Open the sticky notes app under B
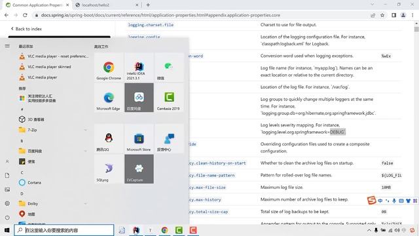This screenshot has height=236, width=419. click(54, 161)
